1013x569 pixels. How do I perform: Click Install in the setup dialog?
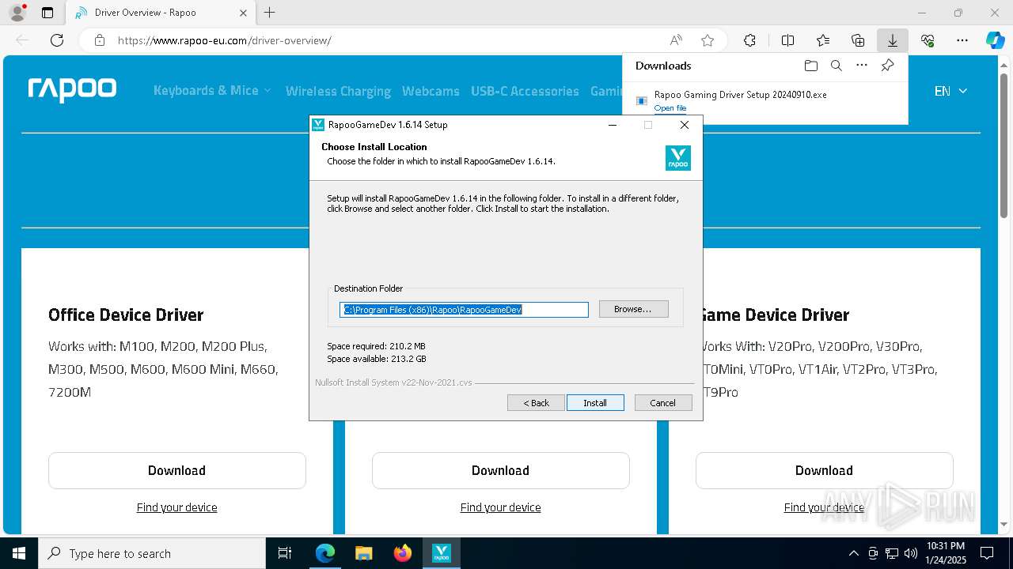595,403
